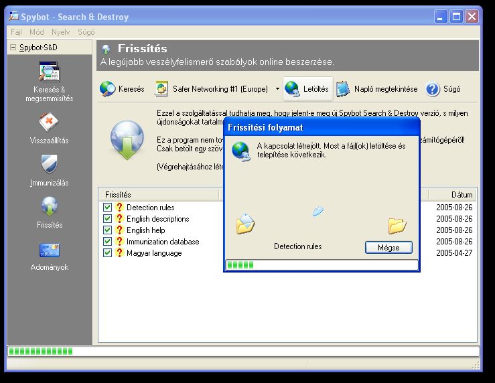Open the Súgó menu in menu bar
The image size is (495, 383).
click(x=86, y=32)
